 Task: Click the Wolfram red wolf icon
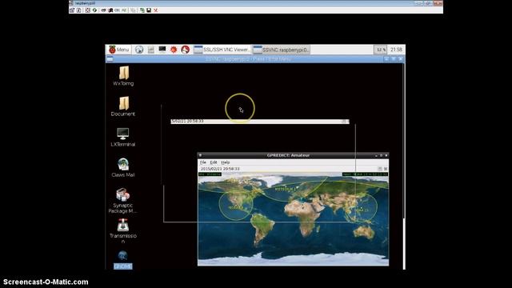(x=185, y=50)
